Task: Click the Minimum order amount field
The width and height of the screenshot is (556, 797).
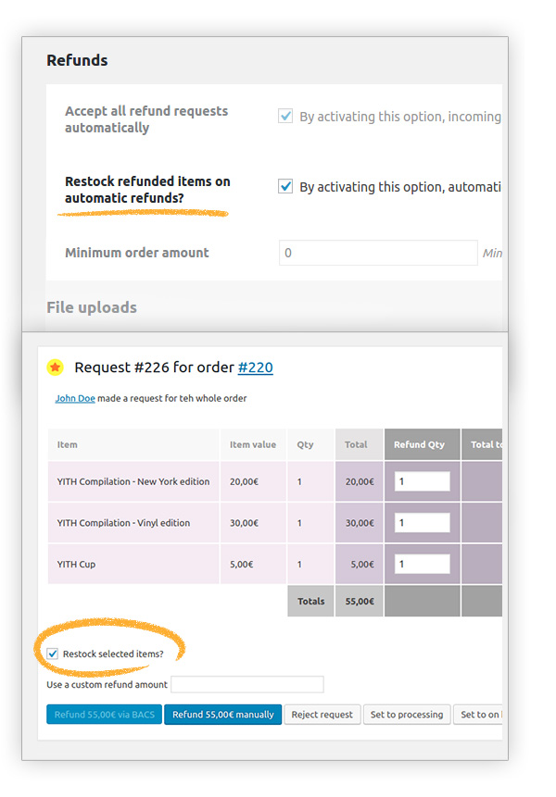Action: pyautogui.click(x=378, y=253)
